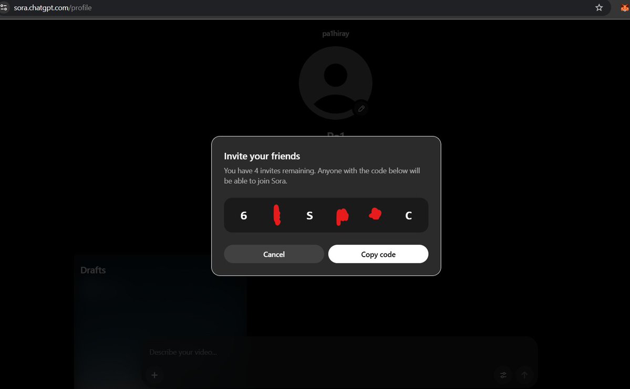This screenshot has height=389, width=630.
Task: Click the Cancel button in invite dialog
Action: tap(274, 254)
